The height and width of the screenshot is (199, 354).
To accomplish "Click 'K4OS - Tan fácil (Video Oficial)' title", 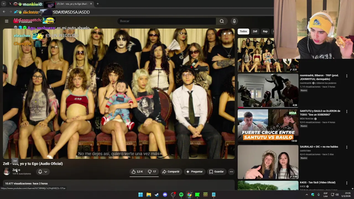I will pyautogui.click(x=318, y=182).
